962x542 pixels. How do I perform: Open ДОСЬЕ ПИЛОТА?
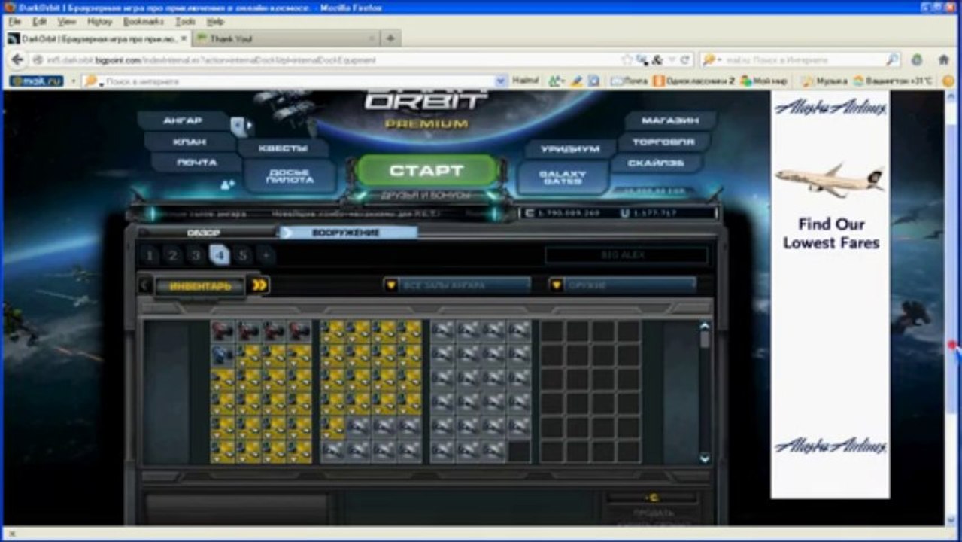click(x=290, y=176)
